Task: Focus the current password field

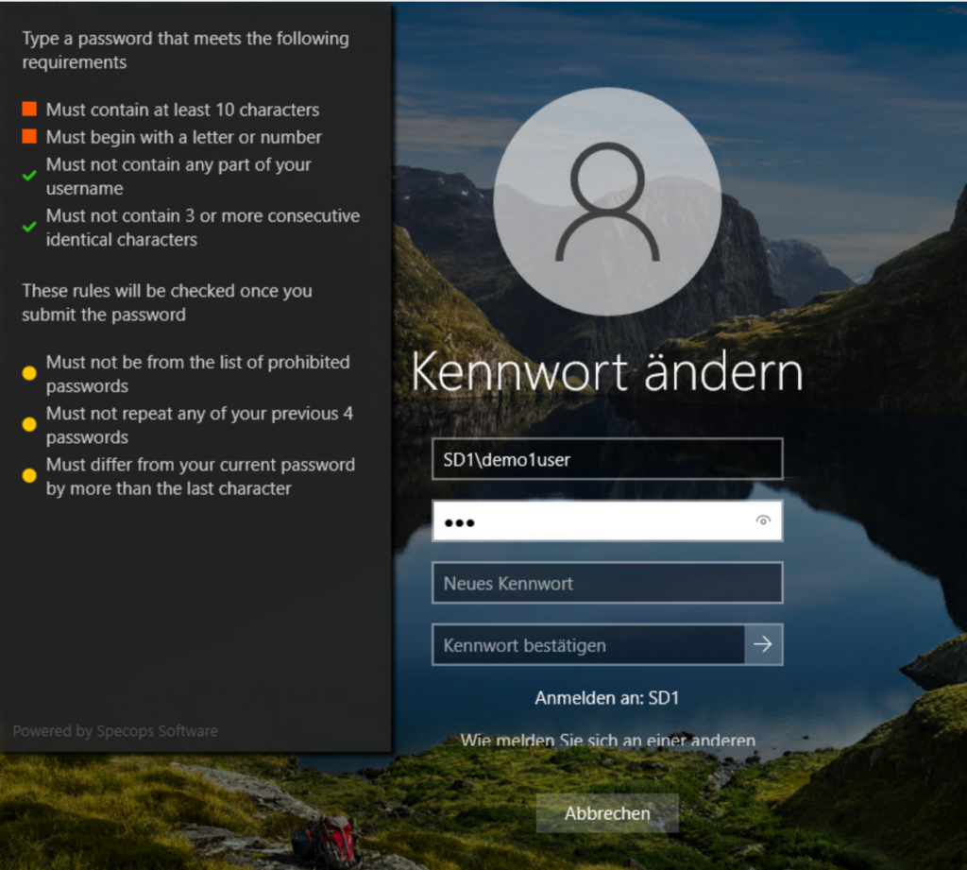Action: point(607,520)
